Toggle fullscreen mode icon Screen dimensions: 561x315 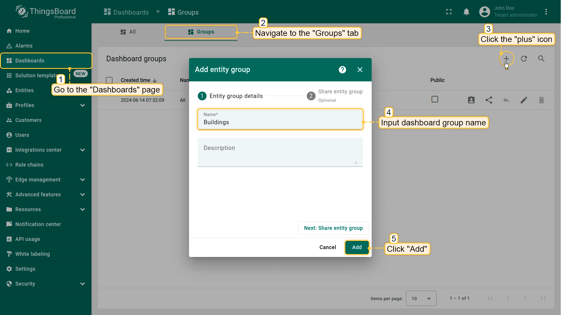pos(449,12)
